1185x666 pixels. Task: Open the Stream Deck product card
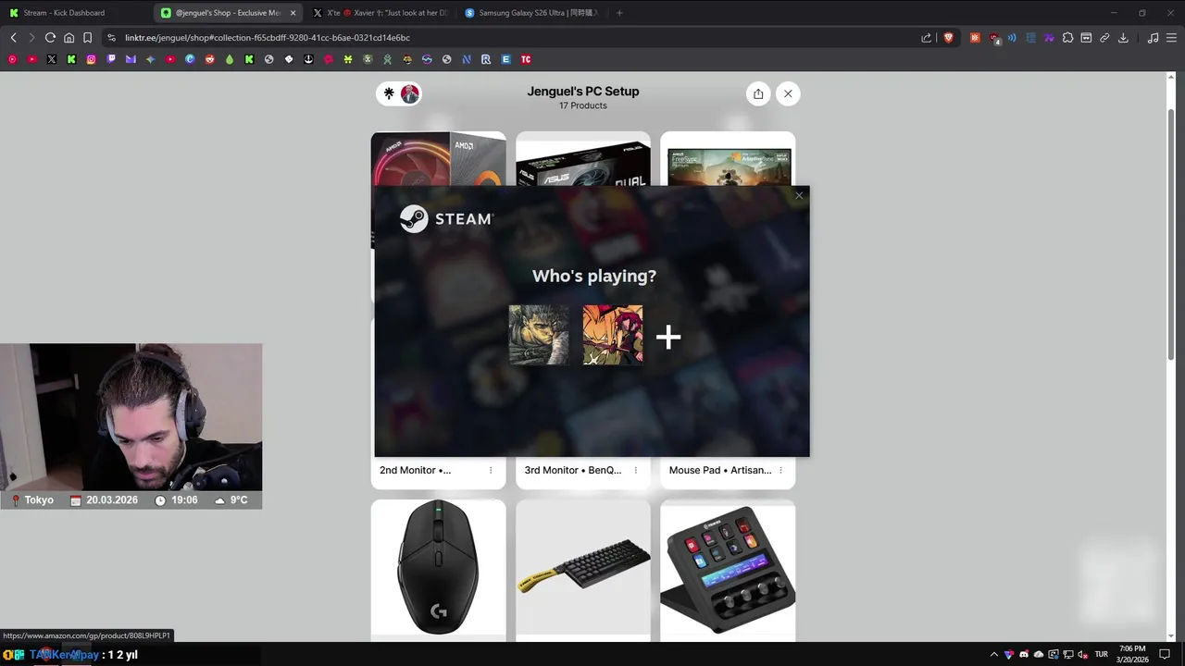728,569
